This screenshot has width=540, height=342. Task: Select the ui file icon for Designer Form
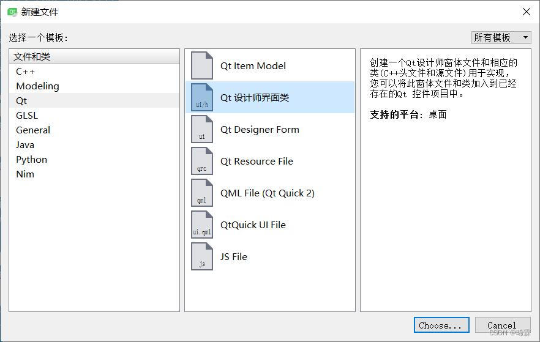[202, 129]
